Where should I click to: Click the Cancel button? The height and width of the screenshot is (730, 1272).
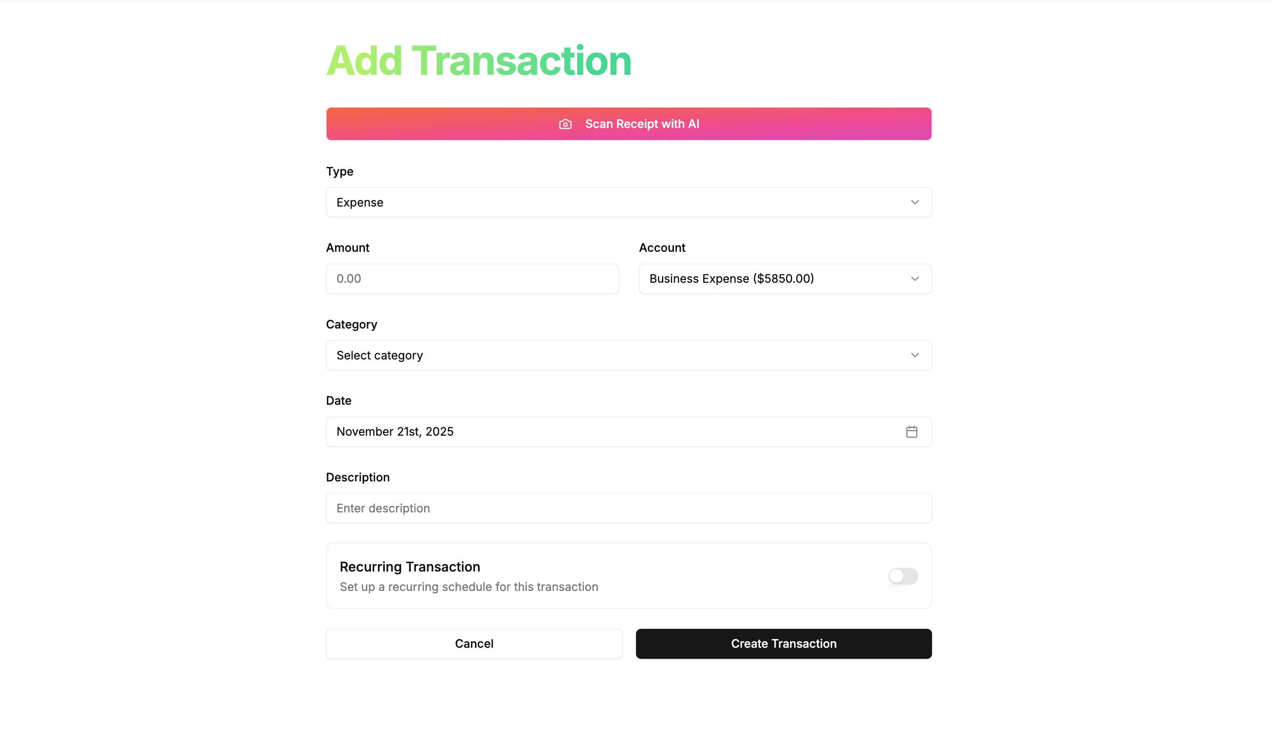(474, 643)
